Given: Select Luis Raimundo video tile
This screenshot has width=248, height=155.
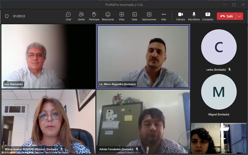Looking at the screenshot, I should coord(48,56).
